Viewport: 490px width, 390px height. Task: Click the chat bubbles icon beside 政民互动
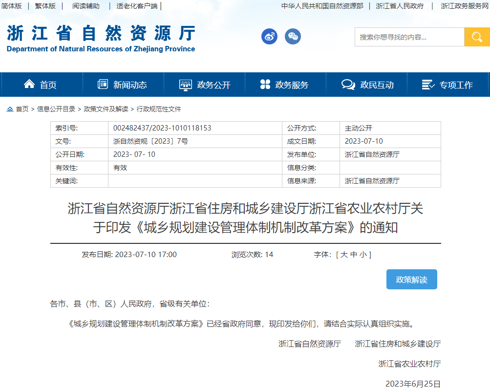(348, 85)
